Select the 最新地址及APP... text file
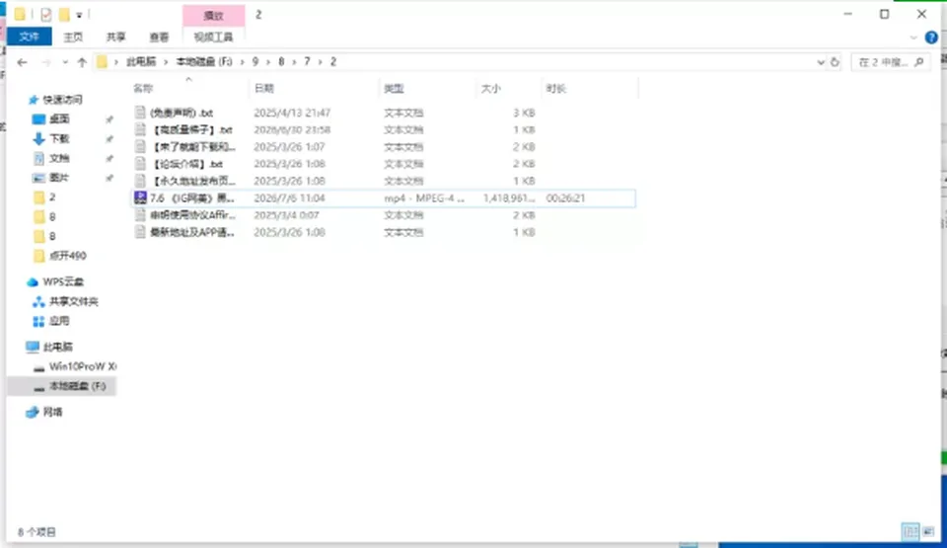 pos(192,232)
